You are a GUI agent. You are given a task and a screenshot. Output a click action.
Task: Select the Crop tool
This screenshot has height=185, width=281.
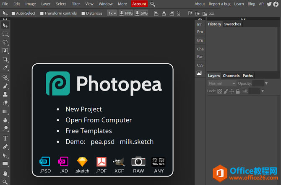(5, 59)
